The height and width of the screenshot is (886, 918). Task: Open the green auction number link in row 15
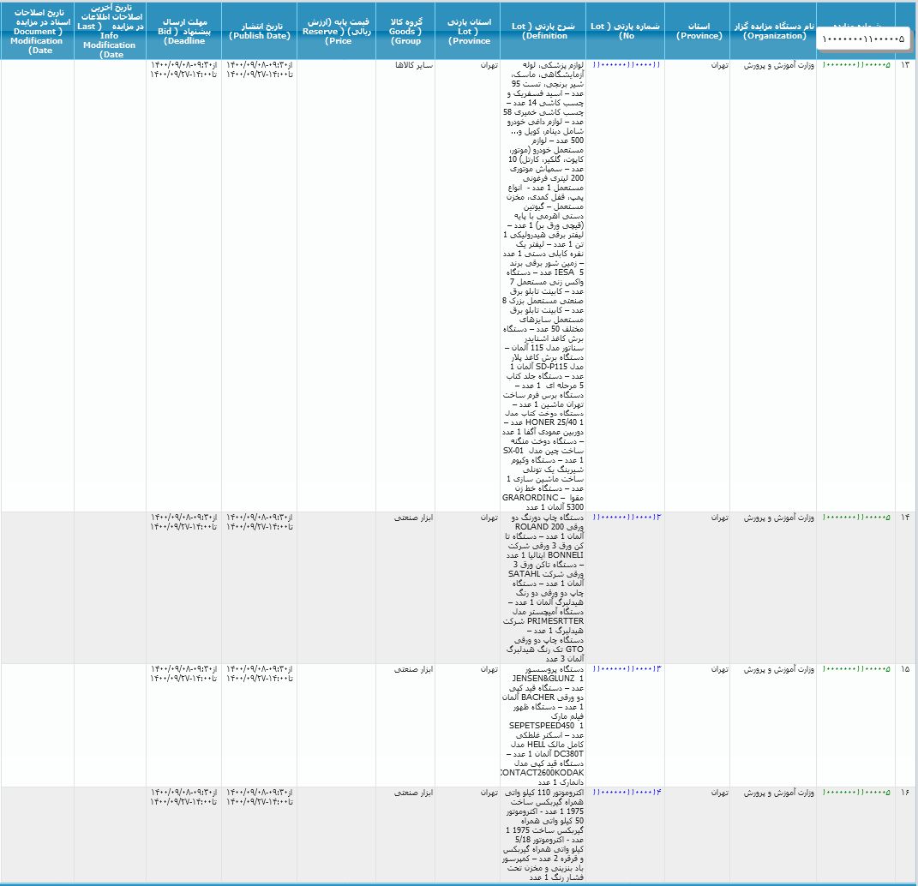click(855, 668)
